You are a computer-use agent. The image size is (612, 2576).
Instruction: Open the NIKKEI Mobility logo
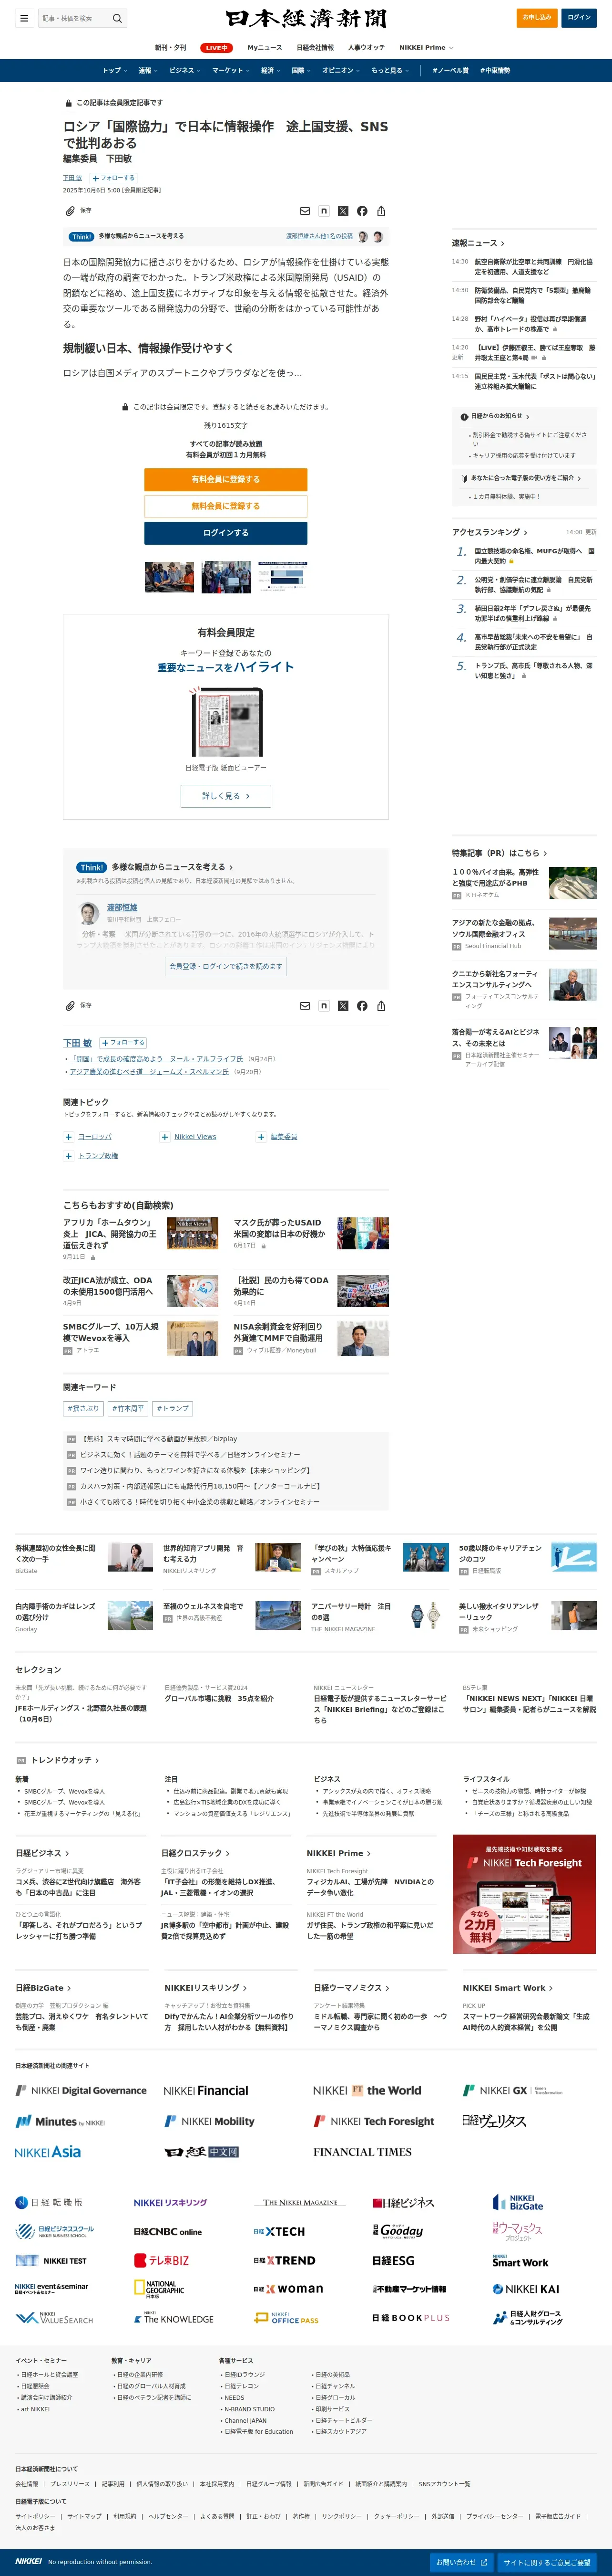(210, 2121)
